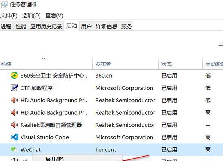Switch to the 详细信息 tab
Viewport: 223px width, 161px height.
[106, 26]
